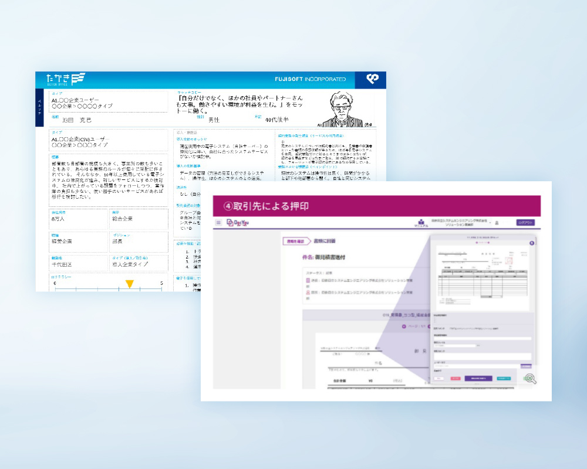Click the sender building icon in status box
Image resolution: width=587 pixels, height=469 pixels.
coord(308,280)
